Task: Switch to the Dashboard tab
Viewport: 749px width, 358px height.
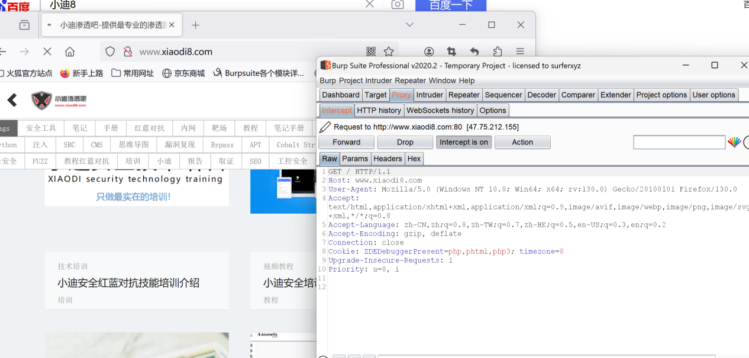Action: click(x=341, y=95)
